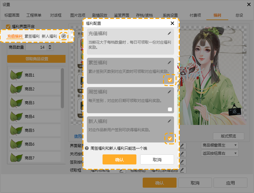Click the 周签福利 edit pencil icon
The width and height of the screenshot is (254, 193).
click(x=169, y=92)
